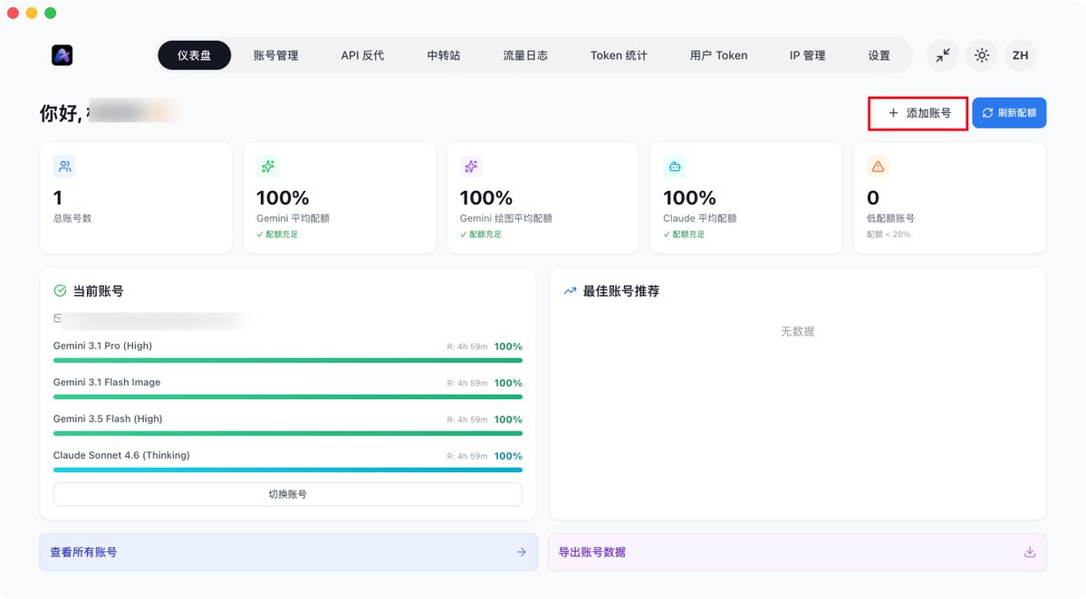Switch to the 中转站 tab
Screen dimensions: 1086x599
[443, 55]
